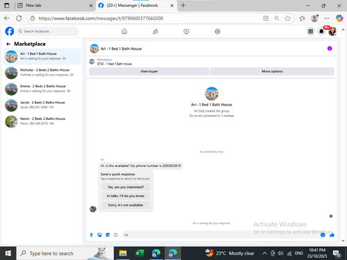Click the More options button

coord(272,71)
